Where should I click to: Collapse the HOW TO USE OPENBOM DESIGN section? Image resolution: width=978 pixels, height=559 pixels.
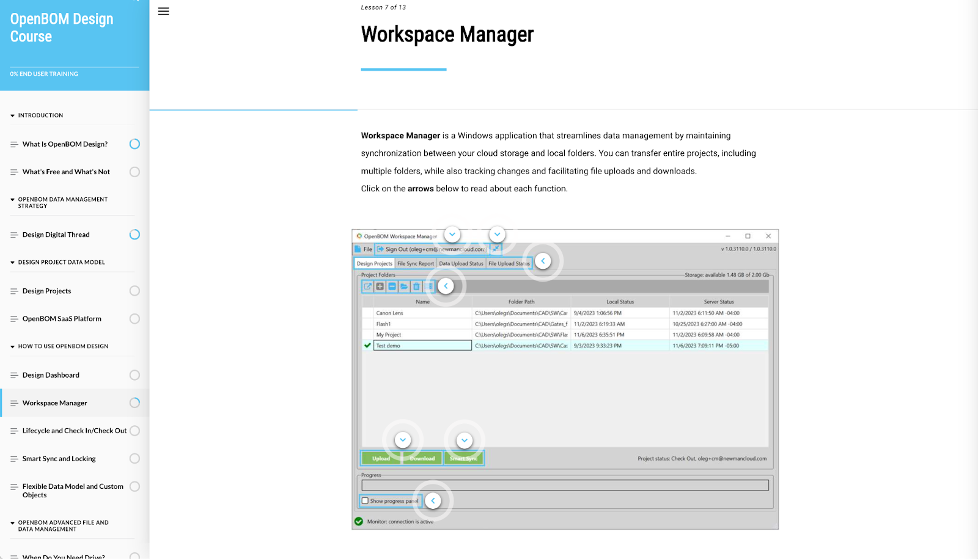(59, 346)
